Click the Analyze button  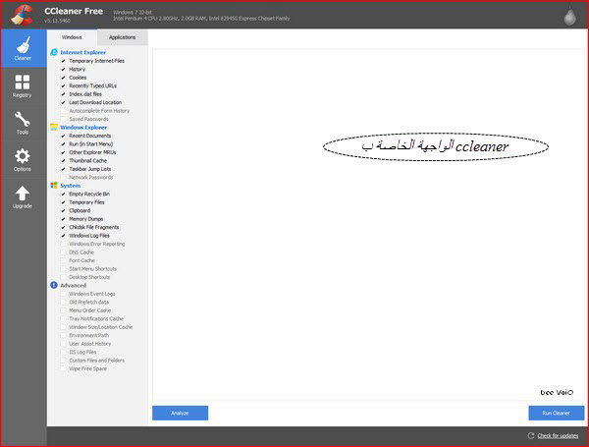click(180, 413)
